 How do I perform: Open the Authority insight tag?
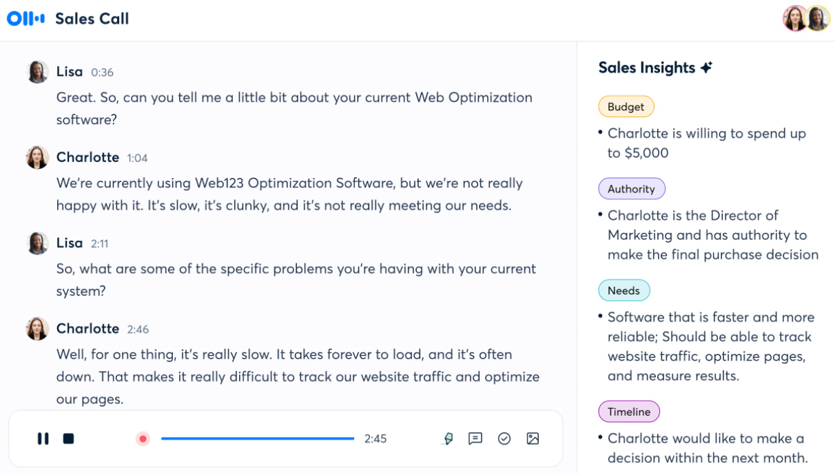click(631, 188)
